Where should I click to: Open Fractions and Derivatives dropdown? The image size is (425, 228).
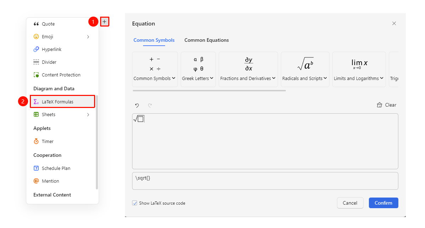pyautogui.click(x=248, y=69)
